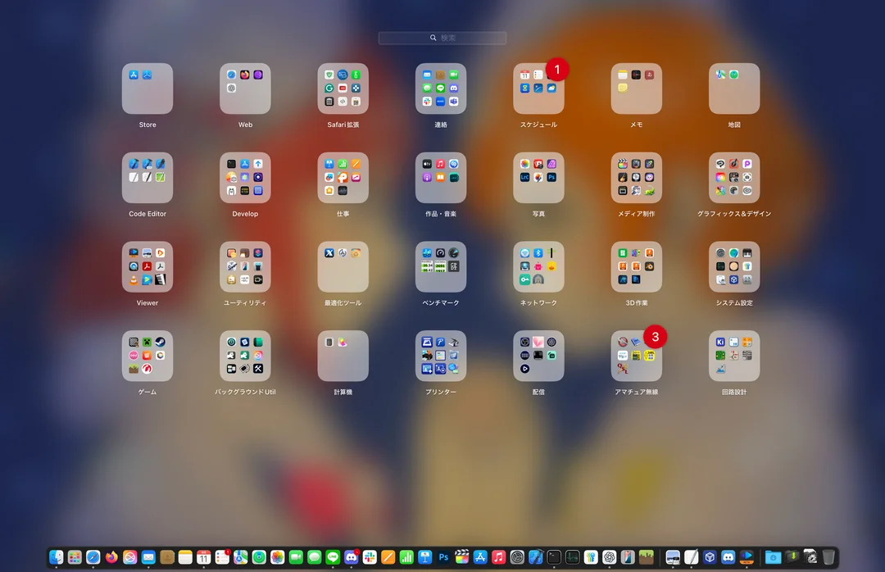Launch Photoshop from the Dock

443,557
